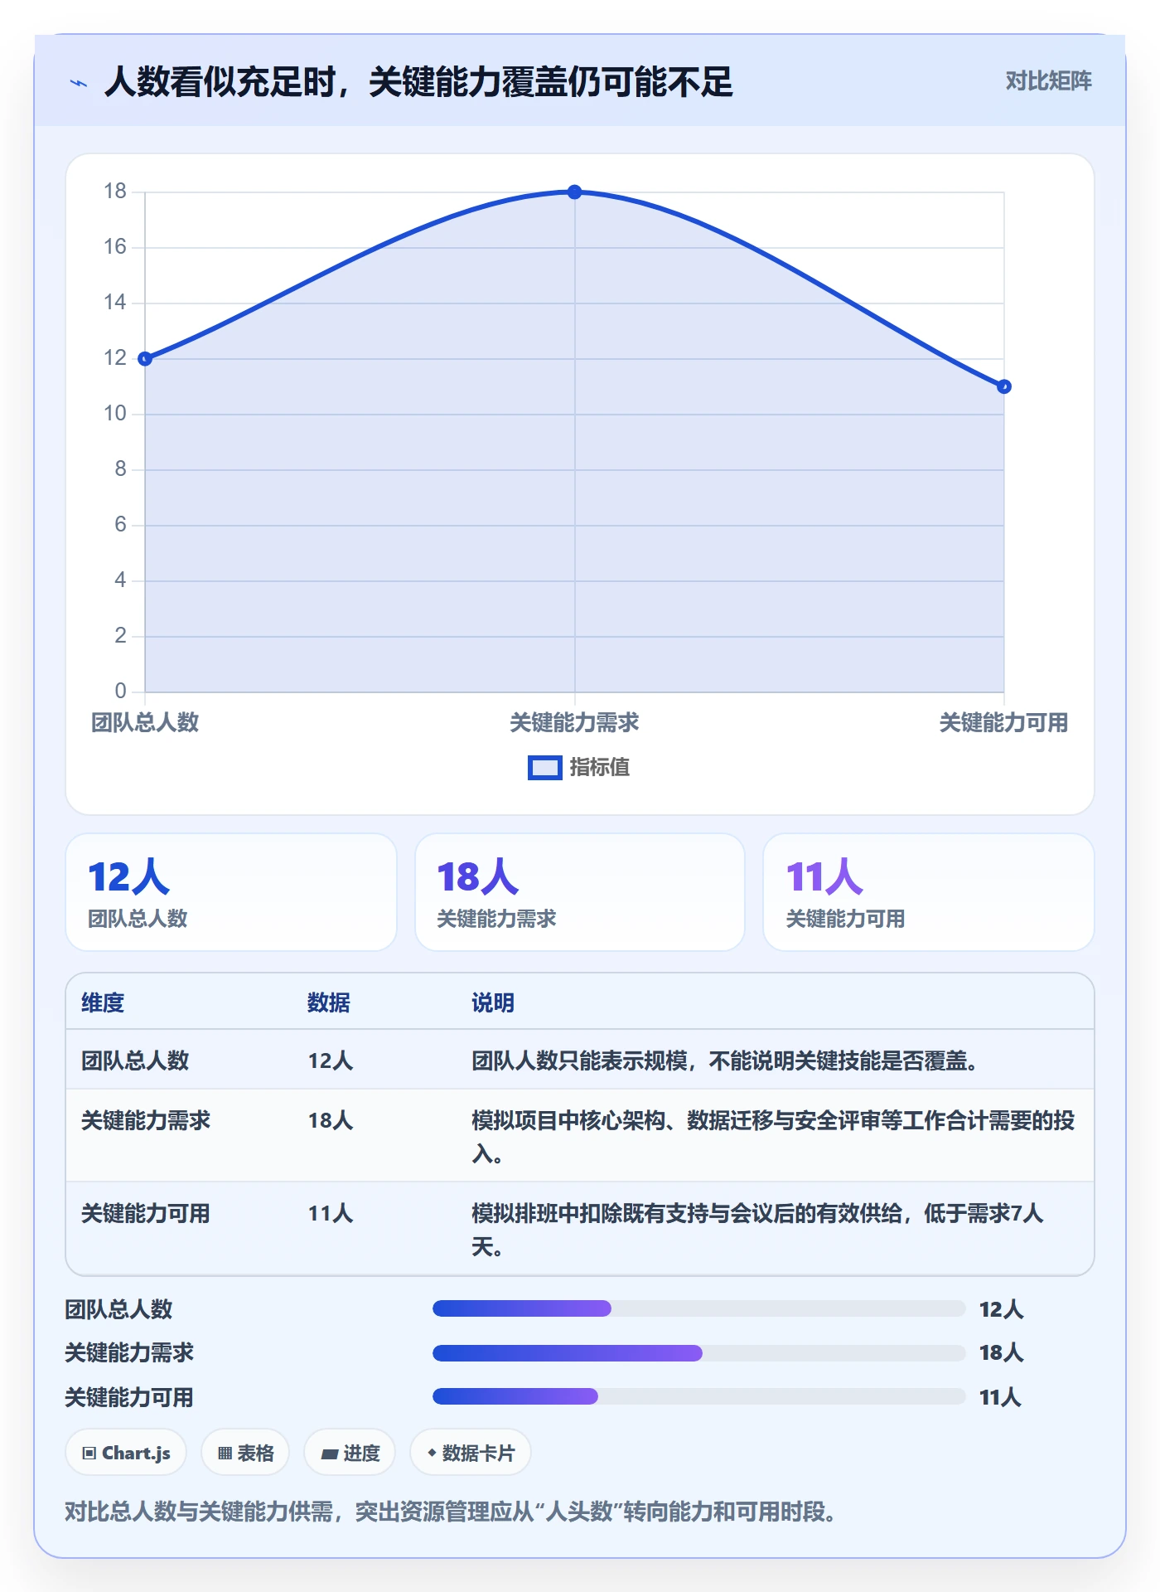The image size is (1160, 1592).
Task: Click the square icon in Chart.js chip
Action: (x=89, y=1454)
